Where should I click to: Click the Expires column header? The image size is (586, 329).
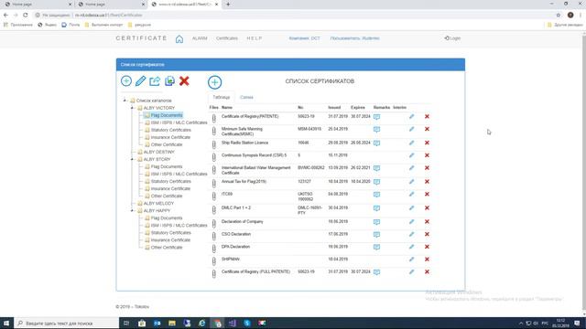(358, 108)
